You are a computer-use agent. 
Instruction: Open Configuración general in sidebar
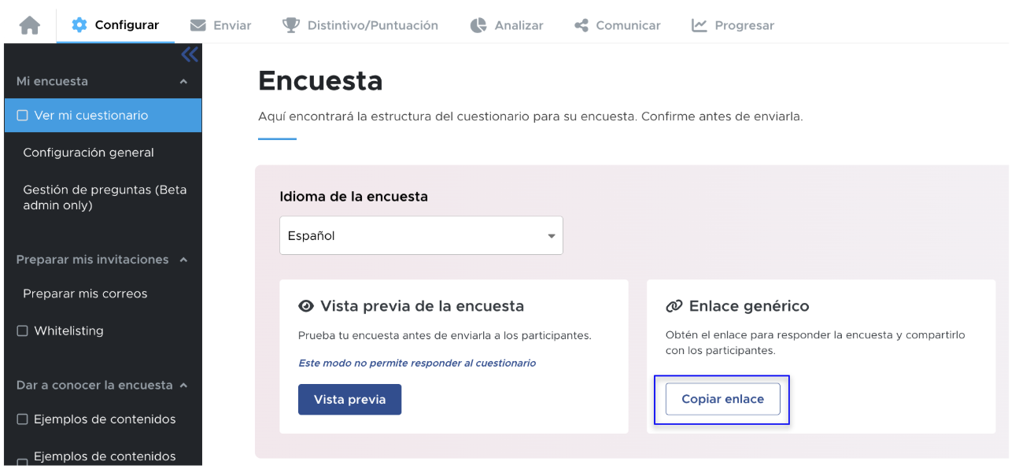88,153
